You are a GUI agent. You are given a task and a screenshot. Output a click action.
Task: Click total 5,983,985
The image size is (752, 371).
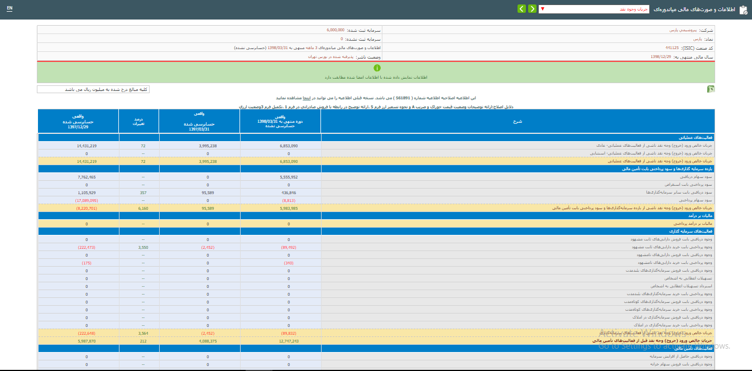[x=289, y=208]
